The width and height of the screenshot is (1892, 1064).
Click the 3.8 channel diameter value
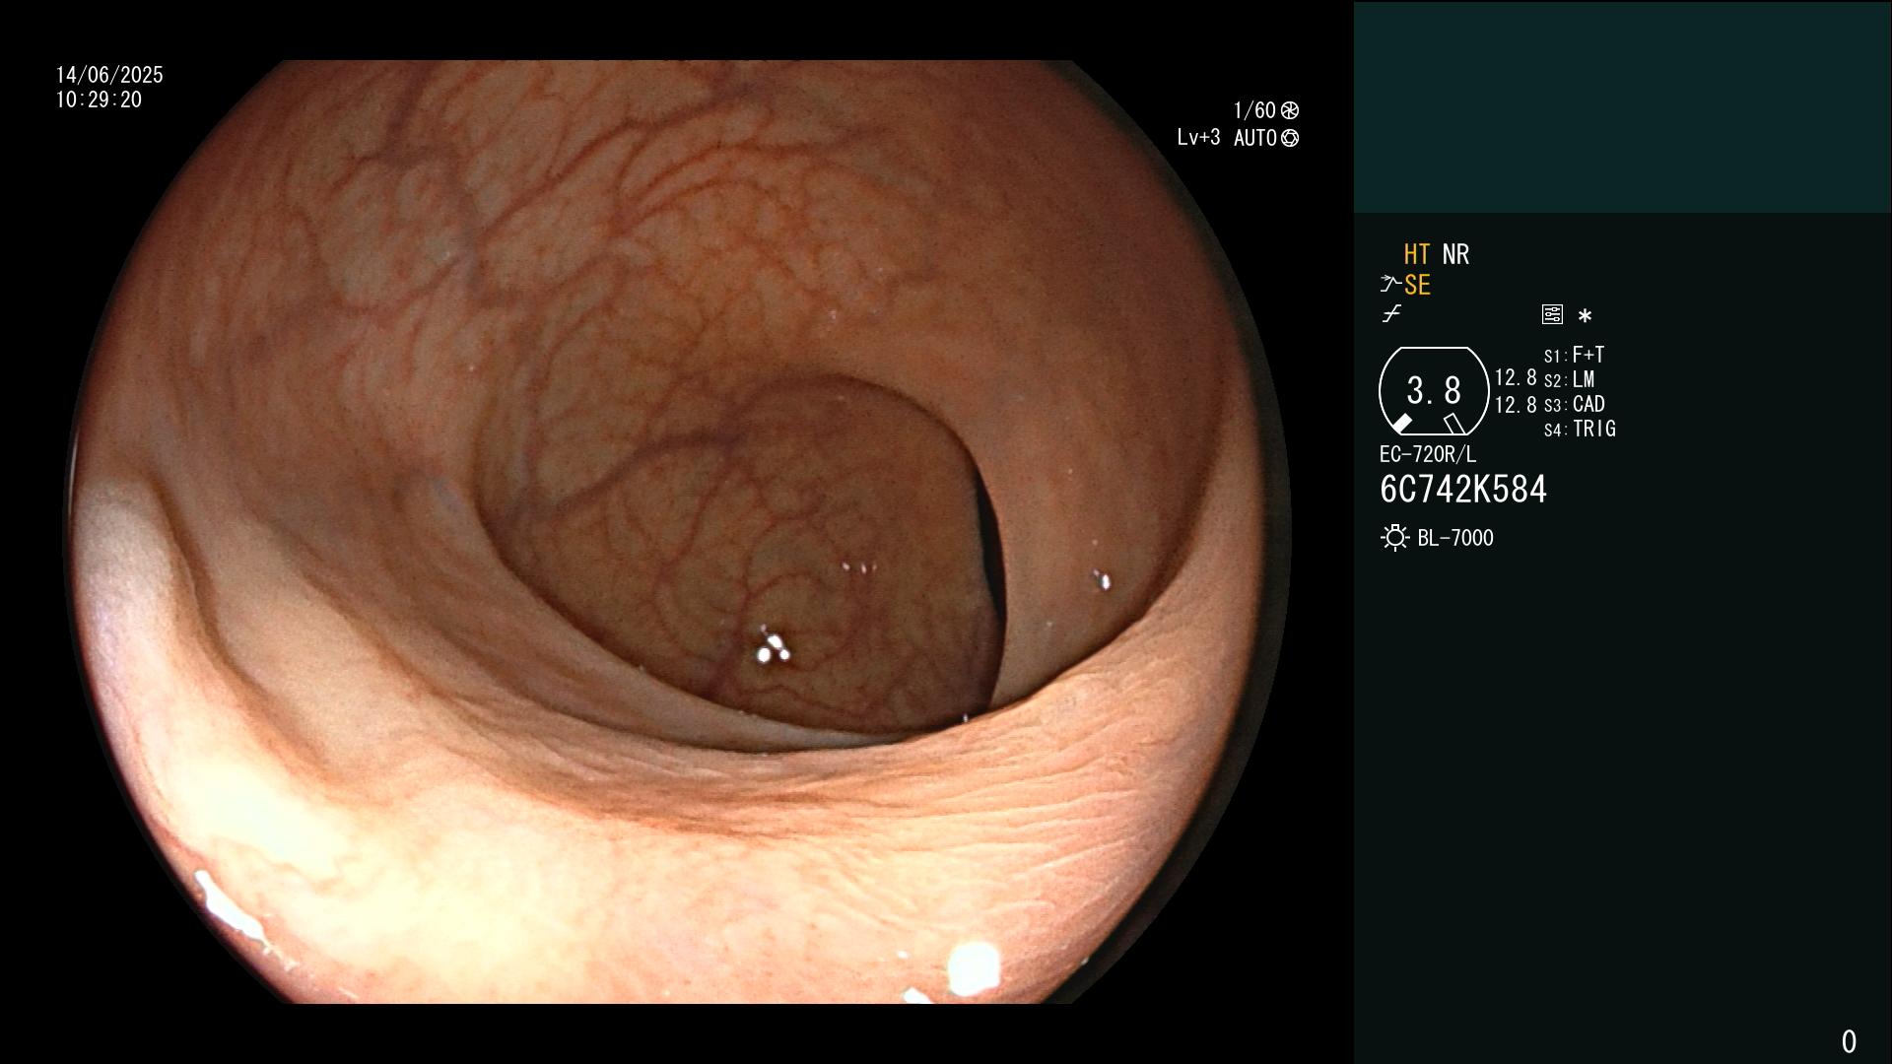pyautogui.click(x=1434, y=391)
